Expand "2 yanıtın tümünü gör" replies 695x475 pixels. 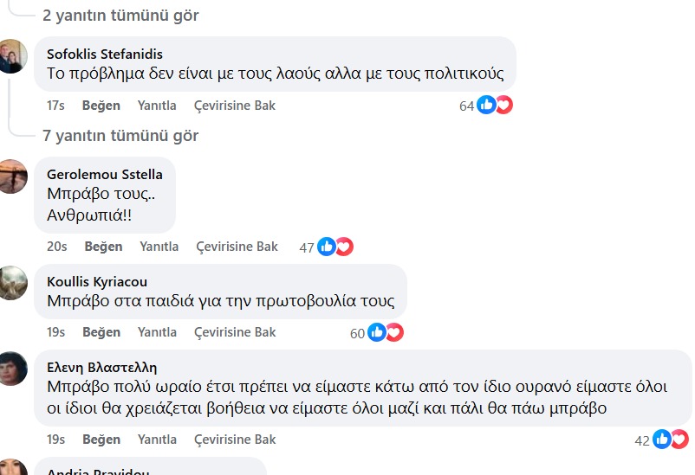[120, 16]
